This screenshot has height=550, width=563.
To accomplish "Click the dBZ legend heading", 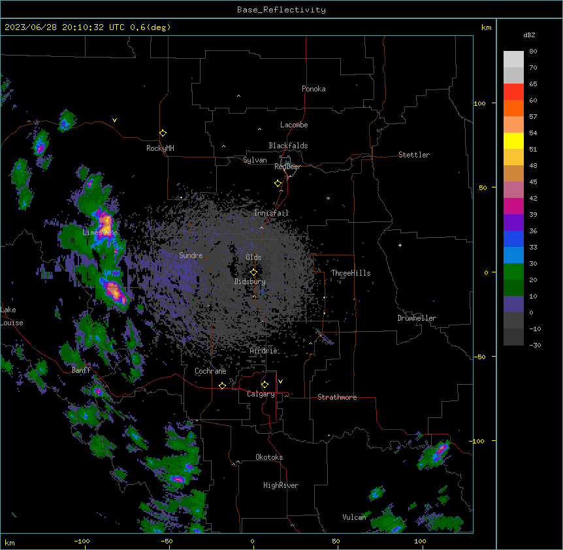I will click(x=529, y=35).
